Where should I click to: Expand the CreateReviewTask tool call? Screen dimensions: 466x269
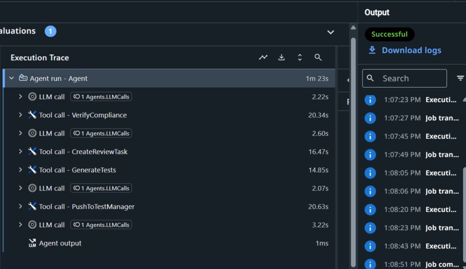20,152
